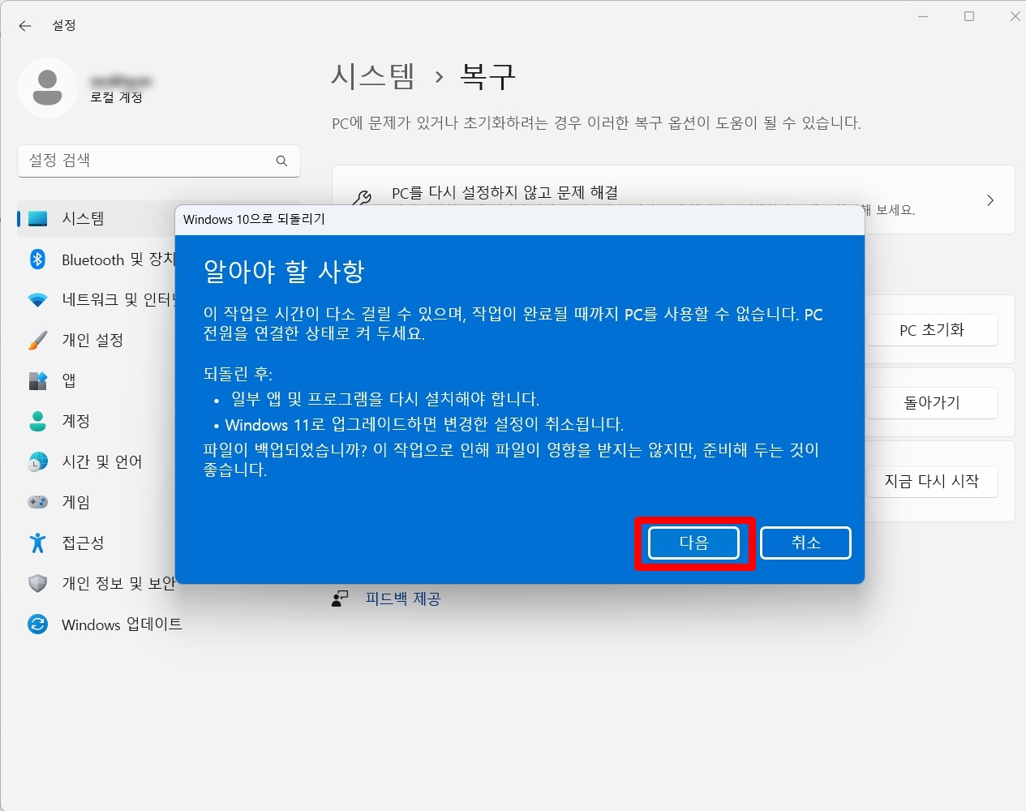
Task: Click the wrench troubleshoot icon
Action: [x=362, y=198]
